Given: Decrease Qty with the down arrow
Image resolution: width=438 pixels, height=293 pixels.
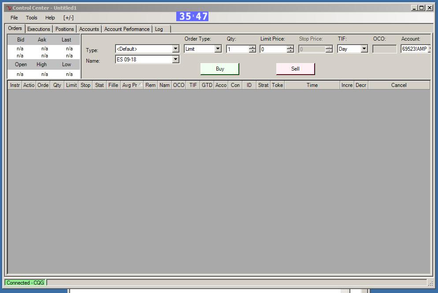Looking at the screenshot, I should [x=252, y=51].
